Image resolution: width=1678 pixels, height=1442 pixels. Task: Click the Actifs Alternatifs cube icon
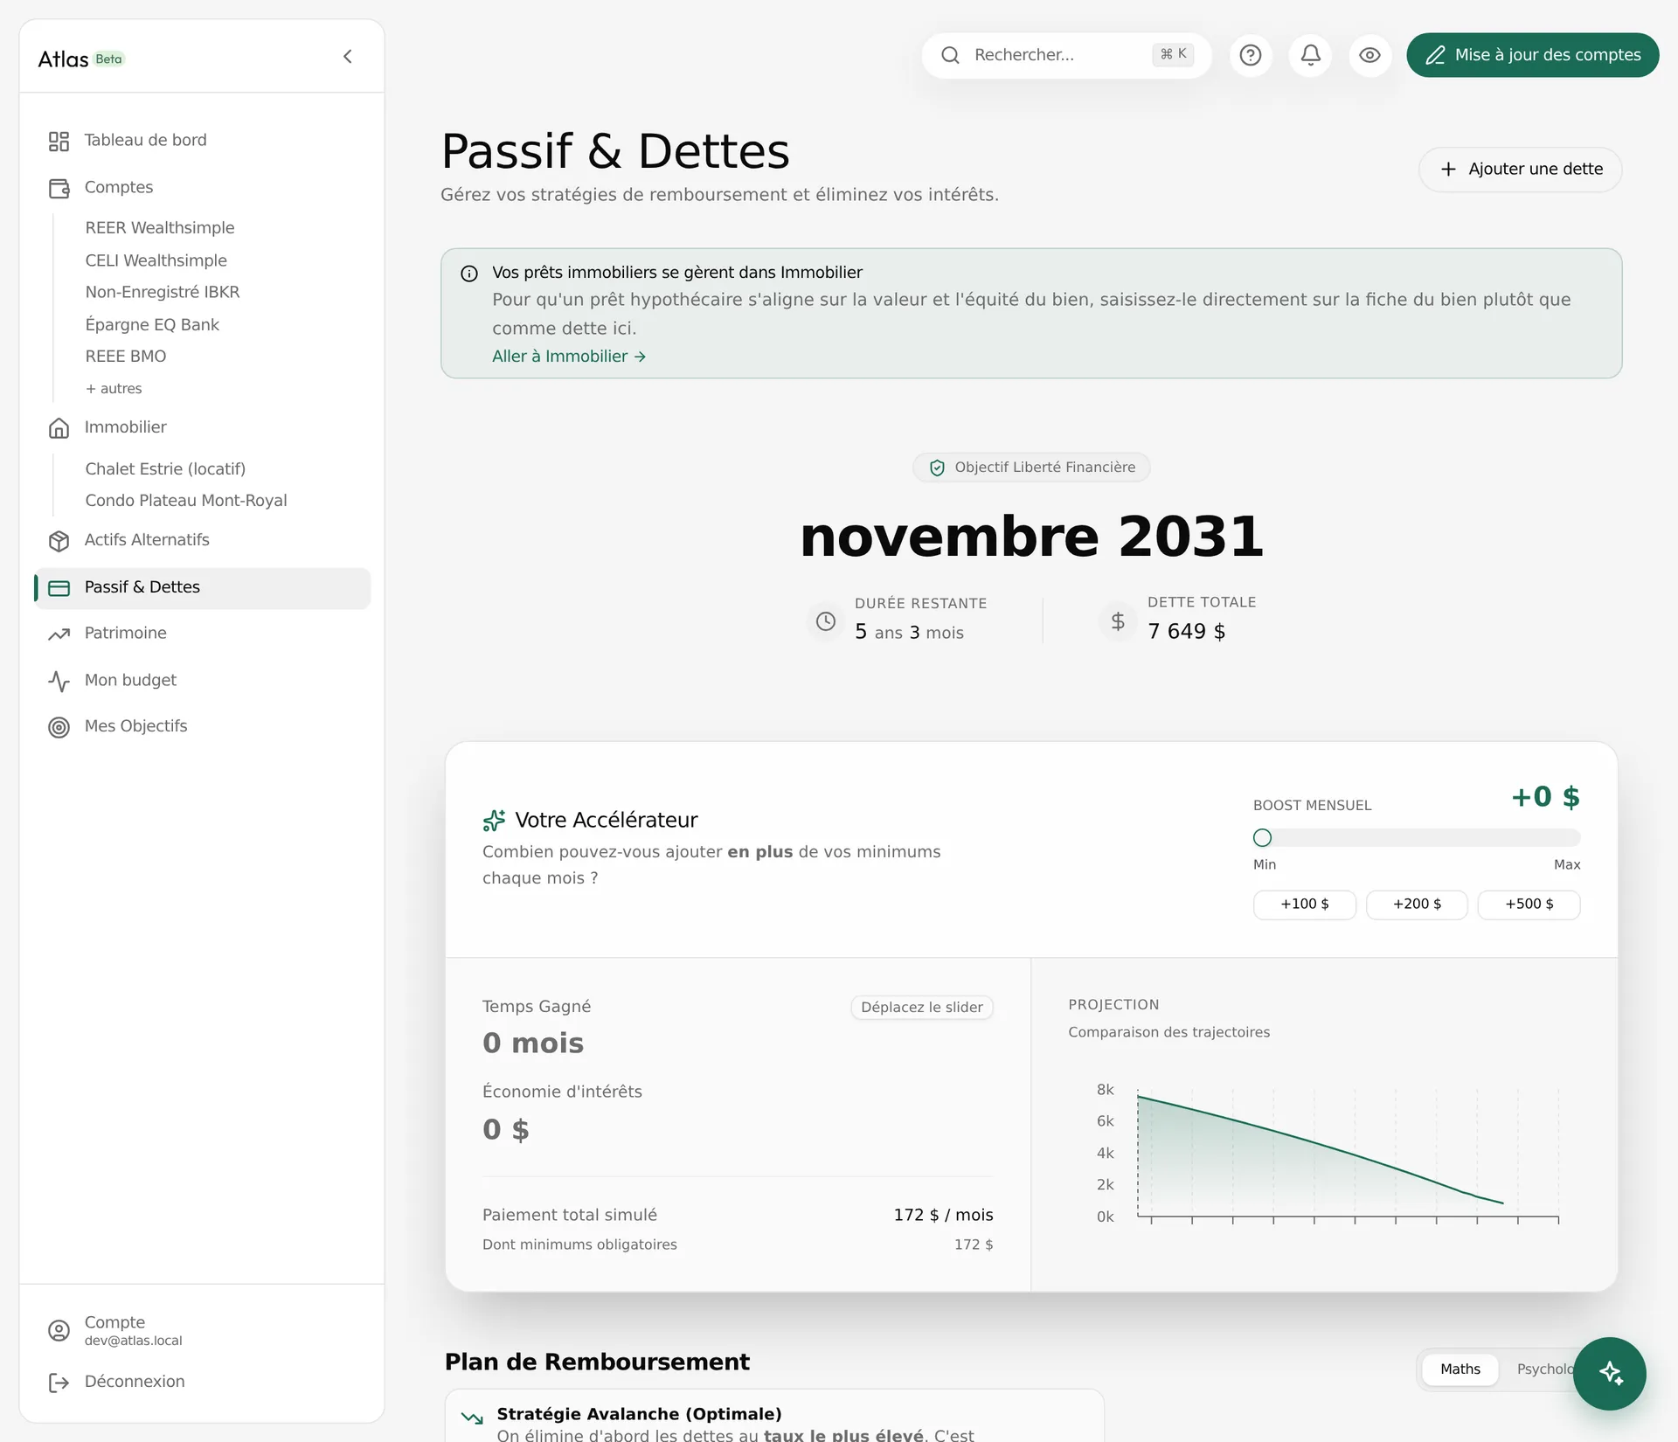coord(59,541)
